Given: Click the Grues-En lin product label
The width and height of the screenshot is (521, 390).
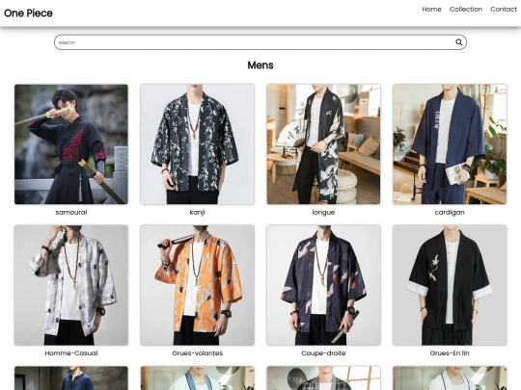Looking at the screenshot, I should [450, 353].
